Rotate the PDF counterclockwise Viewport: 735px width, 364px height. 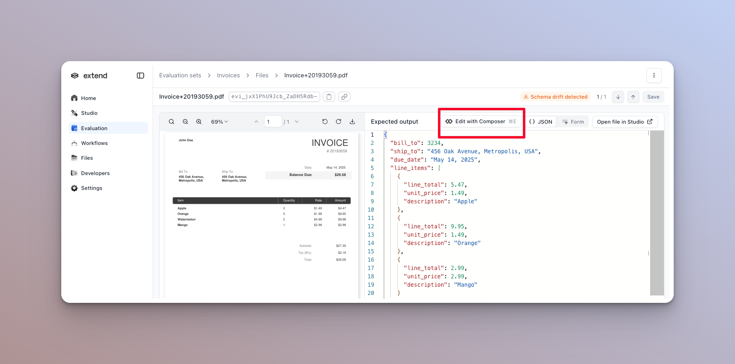[325, 122]
